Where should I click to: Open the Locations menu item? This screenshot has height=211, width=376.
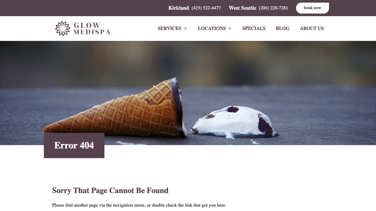(x=212, y=28)
